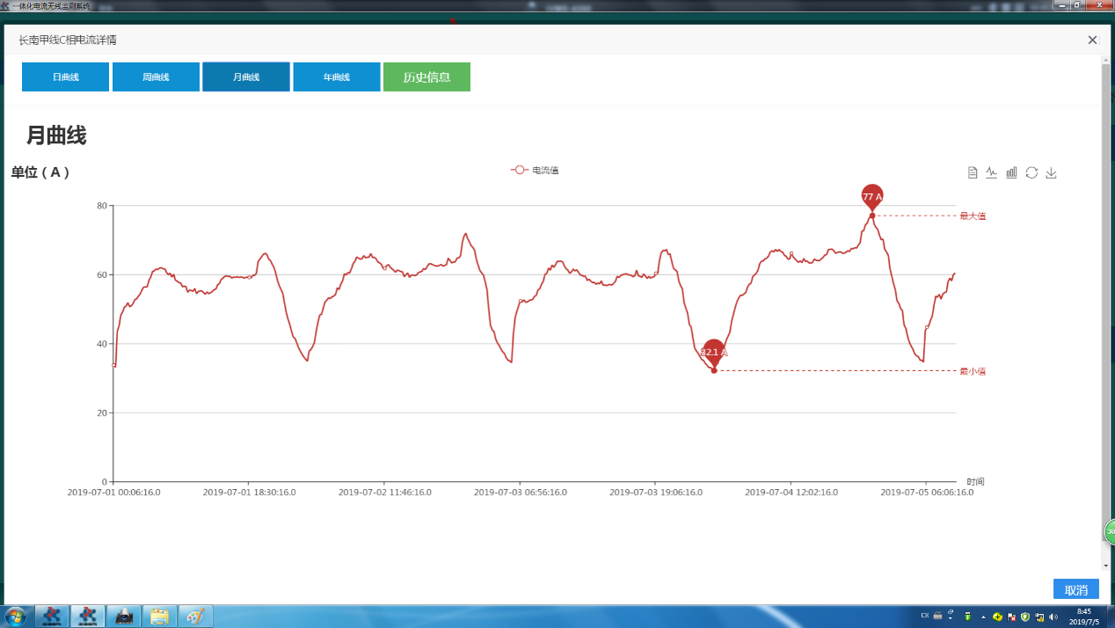Open 历史信息 history button
This screenshot has width=1115, height=628.
[x=426, y=77]
